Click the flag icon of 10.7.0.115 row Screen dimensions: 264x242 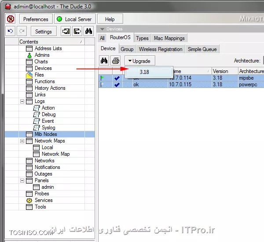pyautogui.click(x=102, y=84)
